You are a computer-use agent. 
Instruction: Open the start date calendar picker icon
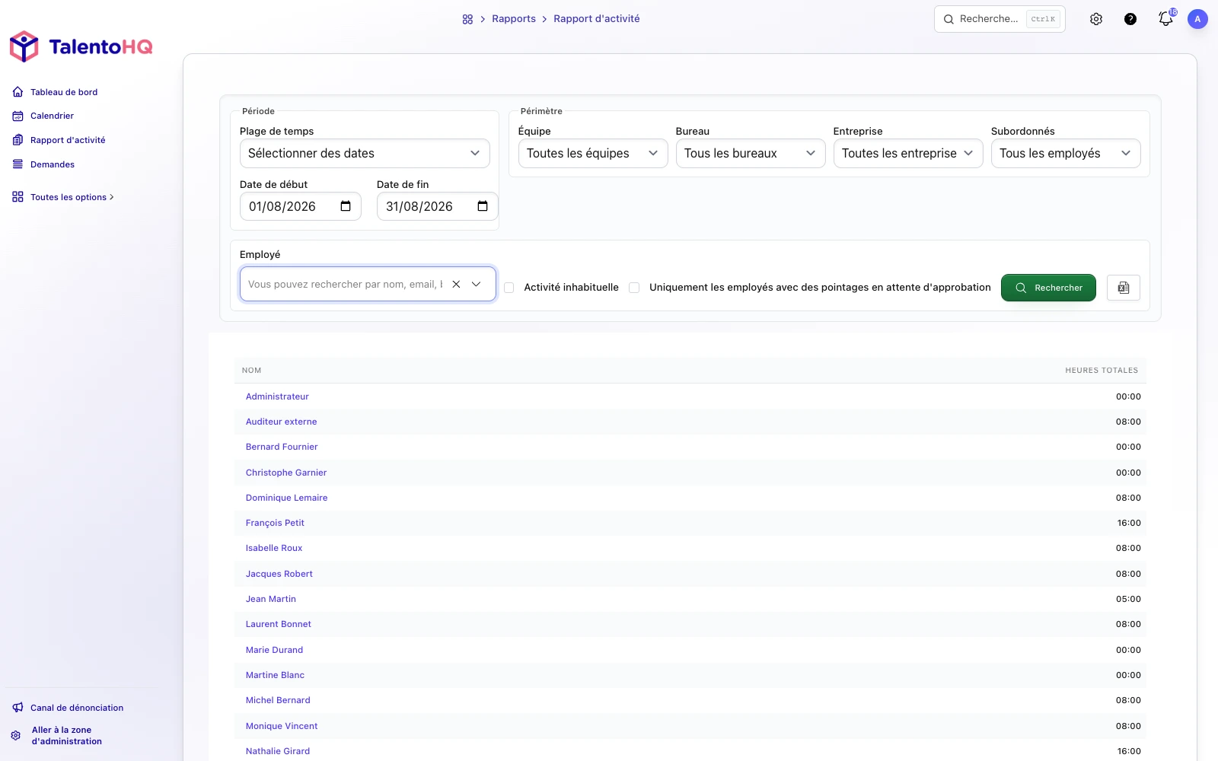coord(346,206)
